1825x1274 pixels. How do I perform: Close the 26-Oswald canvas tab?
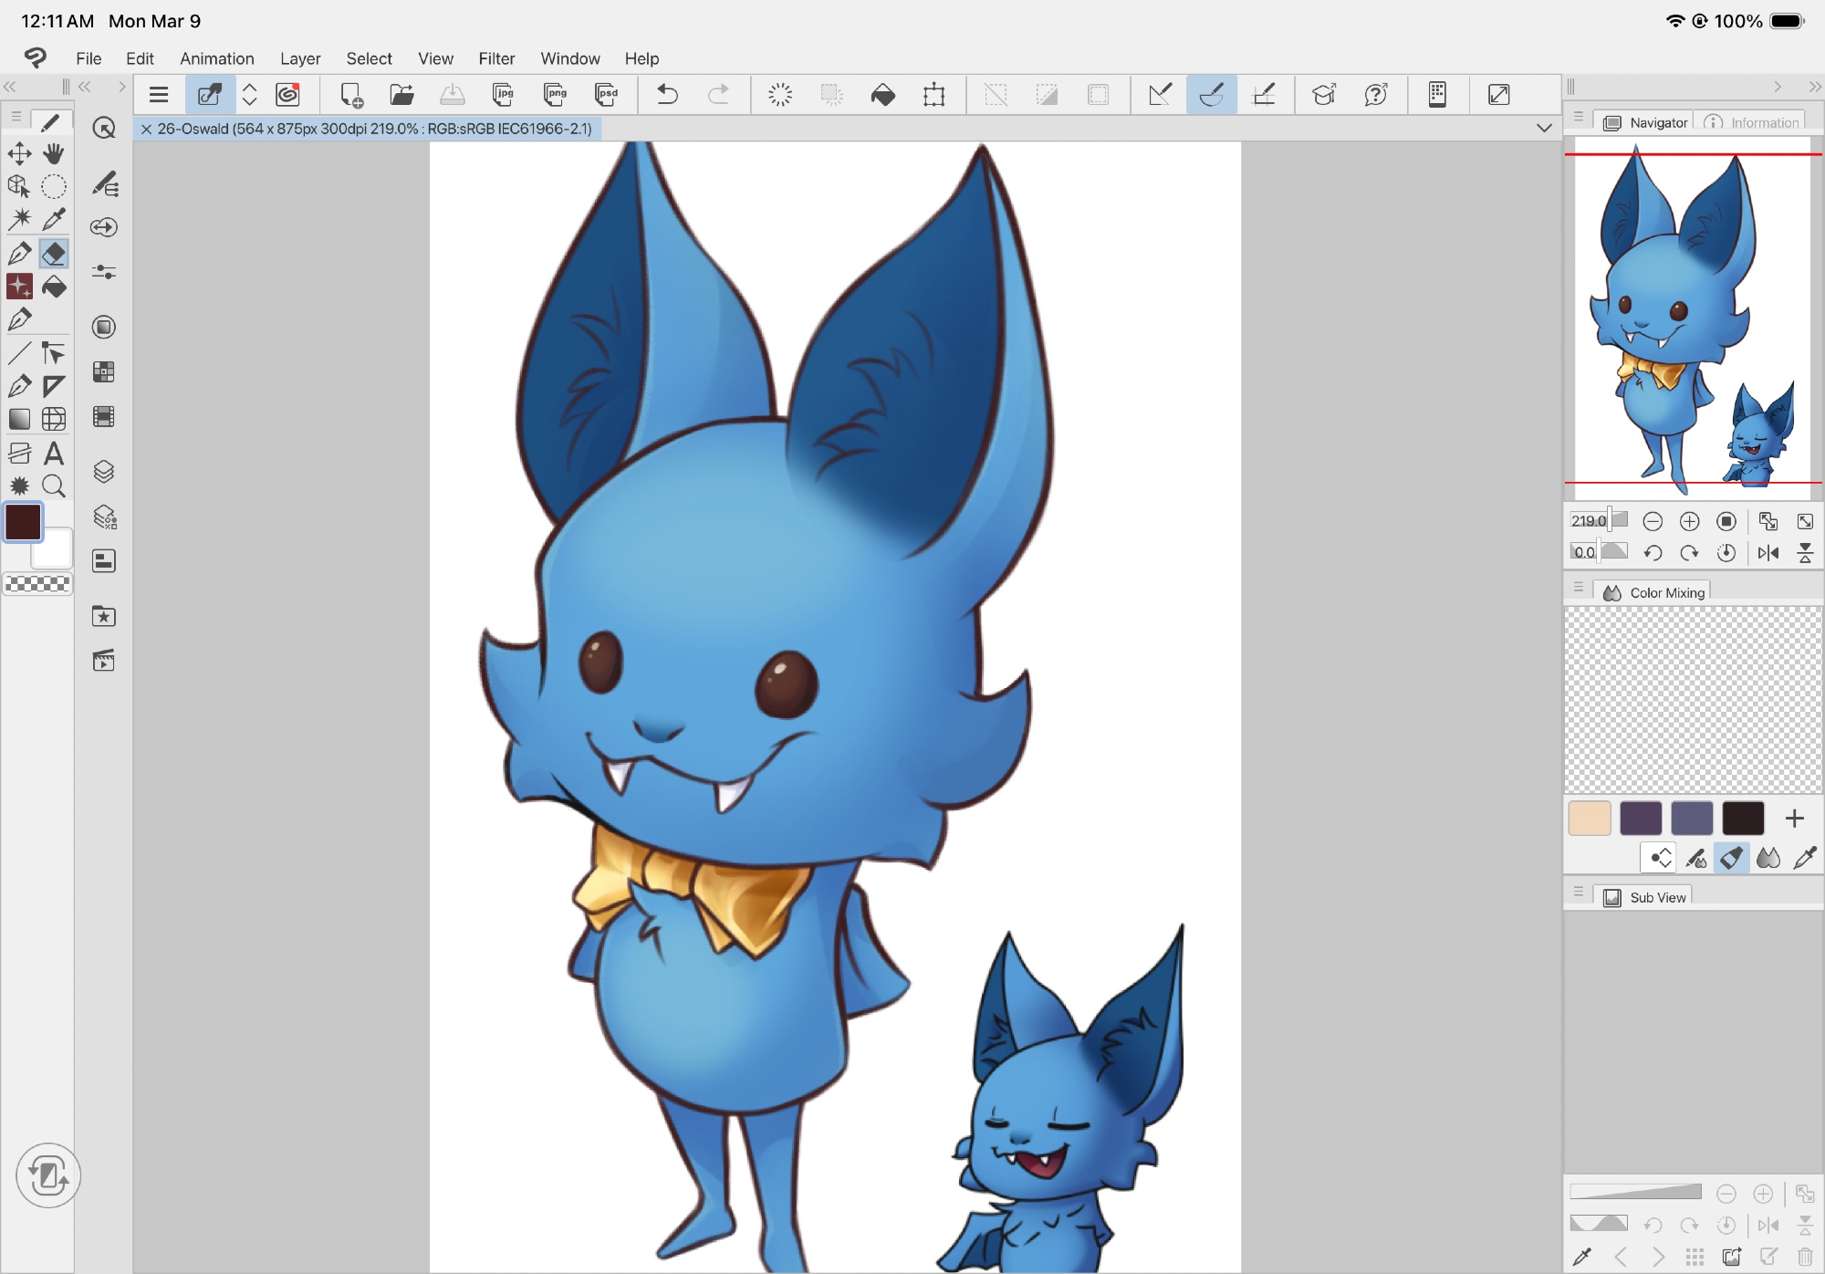pyautogui.click(x=146, y=129)
